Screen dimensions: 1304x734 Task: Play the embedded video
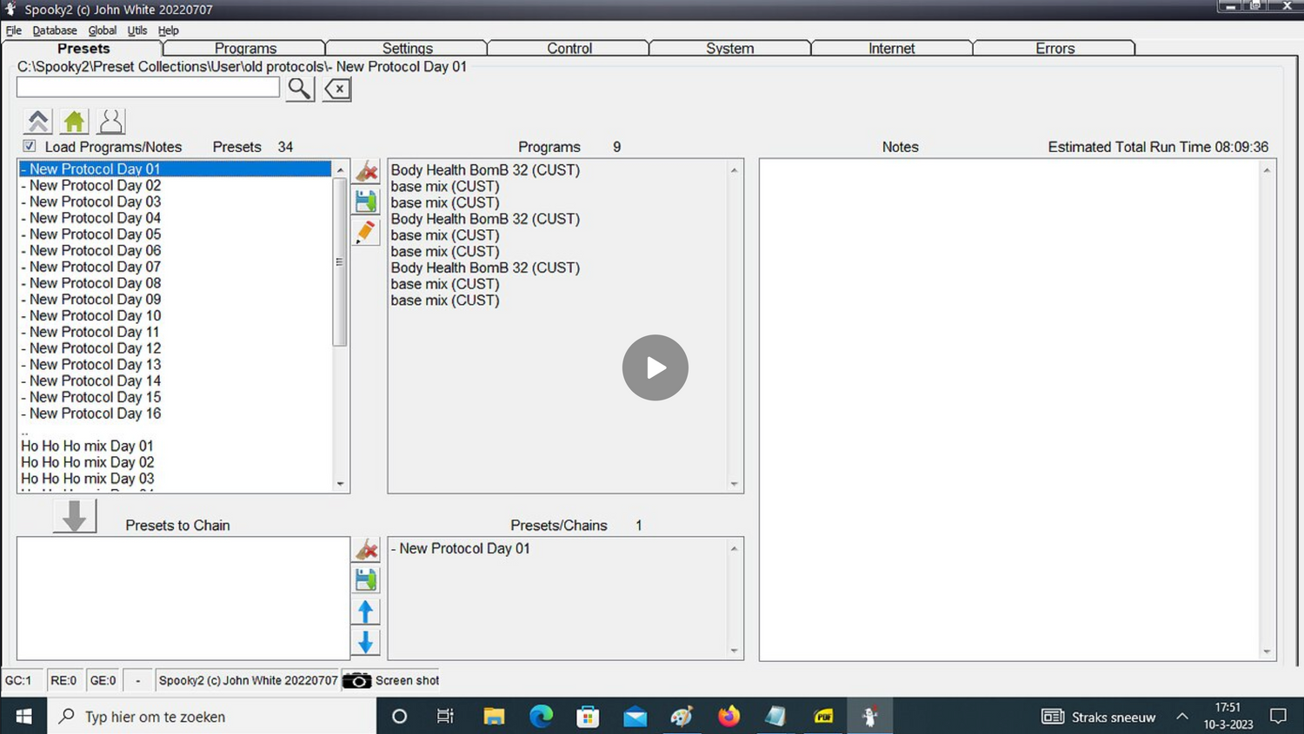655,367
